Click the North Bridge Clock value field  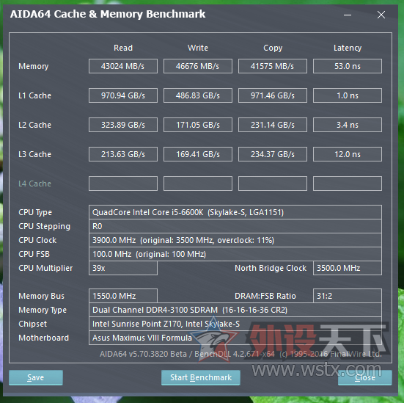pos(348,268)
